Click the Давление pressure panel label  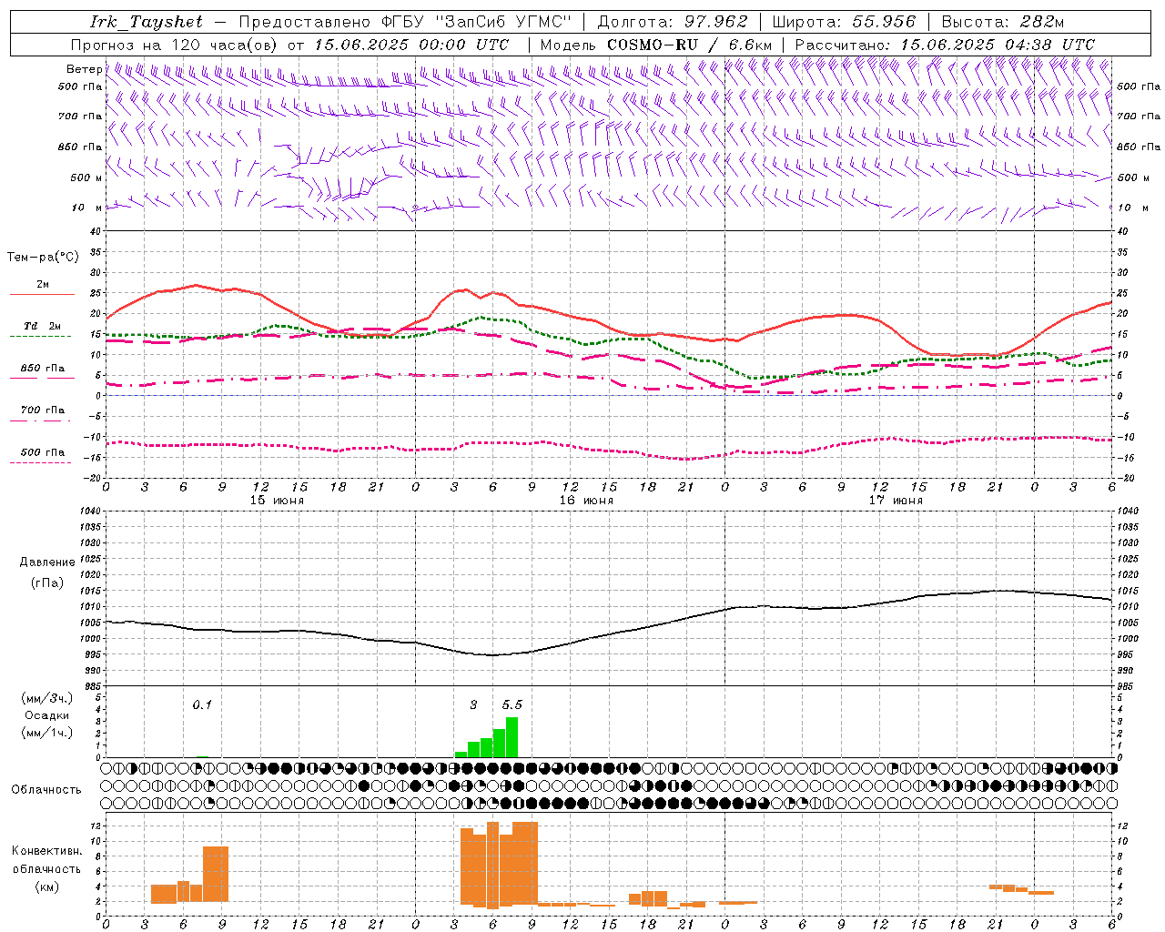pyautogui.click(x=47, y=562)
